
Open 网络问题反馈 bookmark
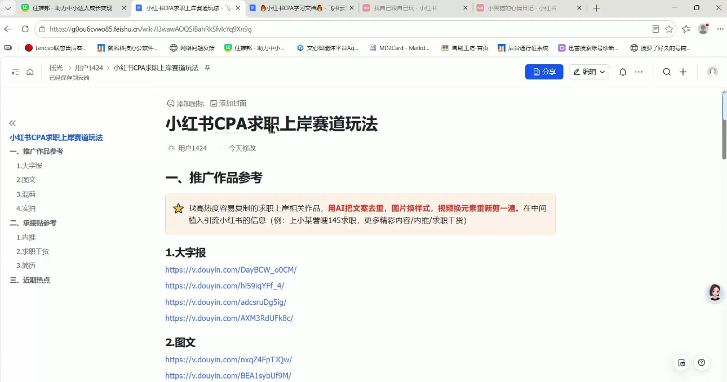(192, 48)
